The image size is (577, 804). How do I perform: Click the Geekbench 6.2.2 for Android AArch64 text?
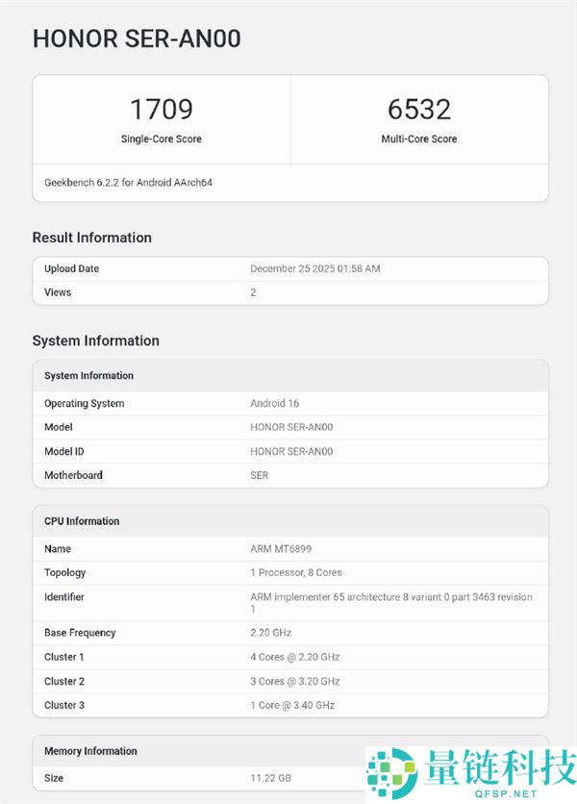(x=128, y=182)
